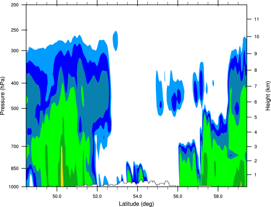Click the 3 km height label
The width and height of the screenshot is (271, 207).
255,147
